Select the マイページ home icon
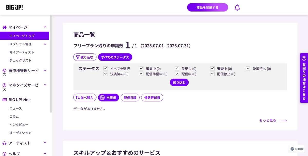The width and height of the screenshot is (308, 156). coord(4,27)
